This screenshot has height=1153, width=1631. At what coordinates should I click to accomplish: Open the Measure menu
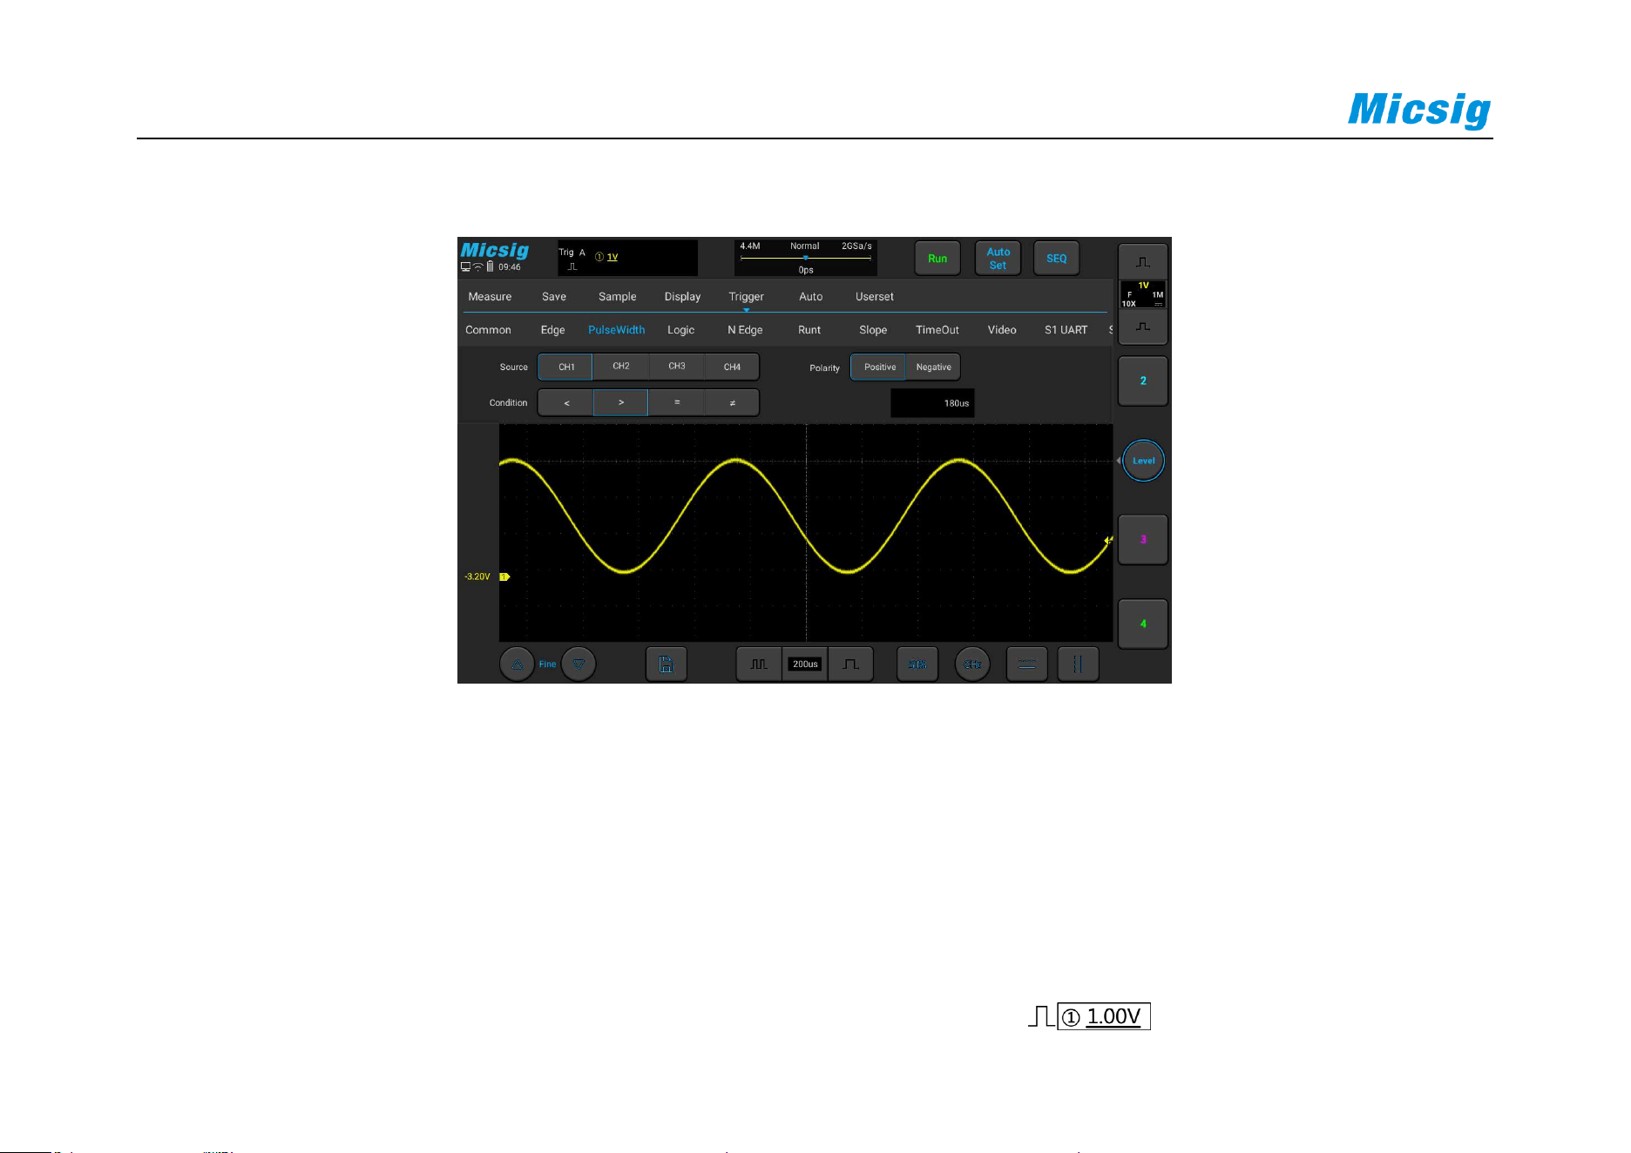tap(490, 297)
